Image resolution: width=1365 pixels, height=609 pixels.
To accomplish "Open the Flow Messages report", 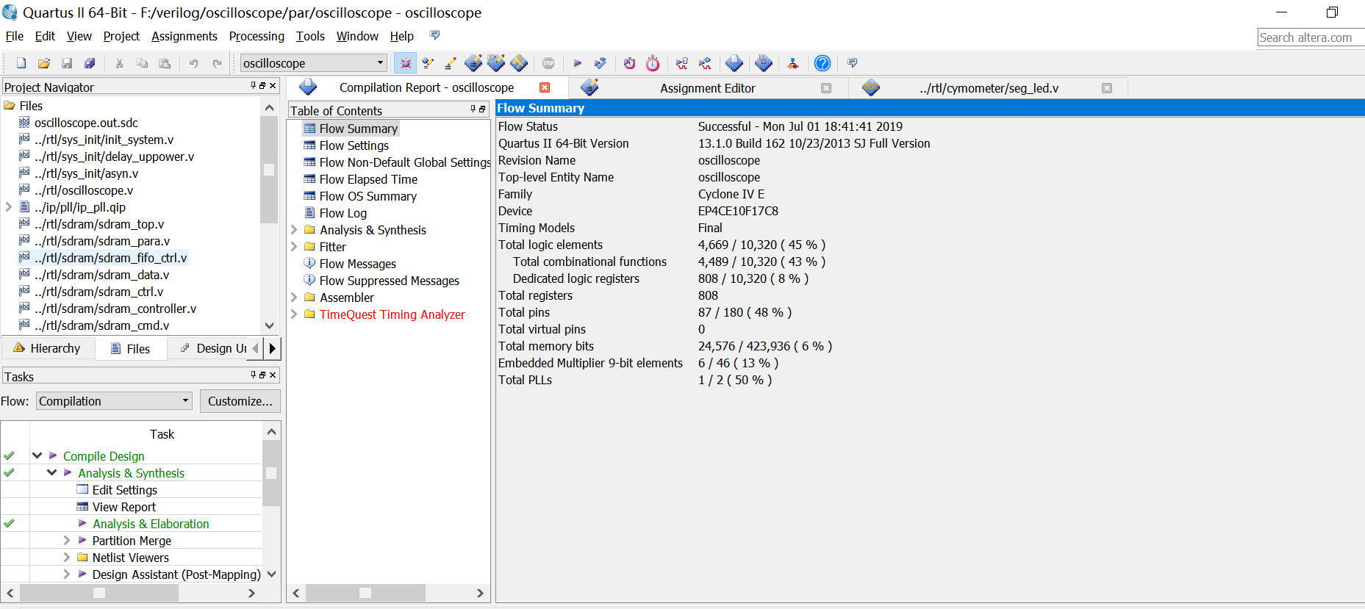I will (357, 264).
